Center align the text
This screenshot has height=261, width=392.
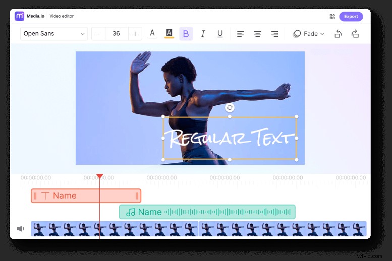[x=257, y=34]
